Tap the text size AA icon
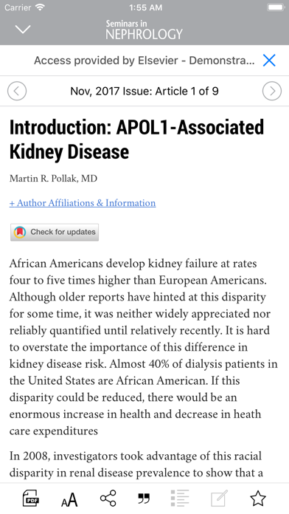The image size is (289, 514). 69,499
